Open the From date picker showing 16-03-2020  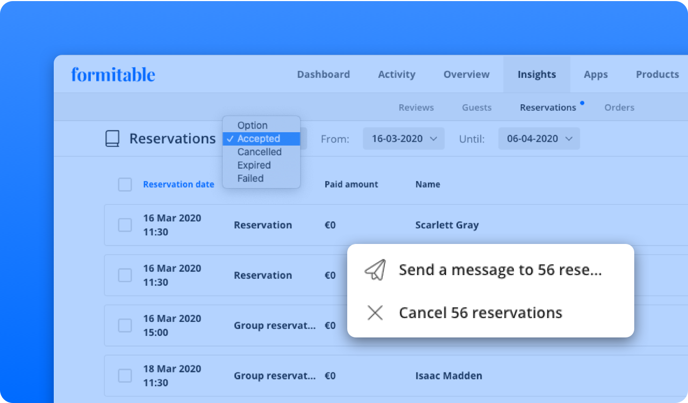click(x=403, y=138)
